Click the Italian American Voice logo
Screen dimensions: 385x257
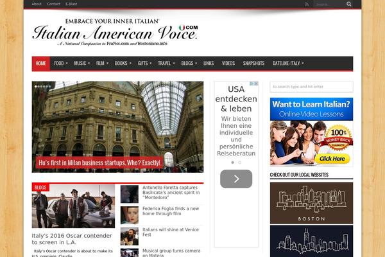[115, 32]
